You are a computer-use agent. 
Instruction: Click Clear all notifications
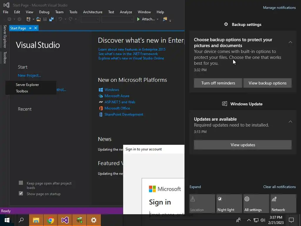(280, 187)
